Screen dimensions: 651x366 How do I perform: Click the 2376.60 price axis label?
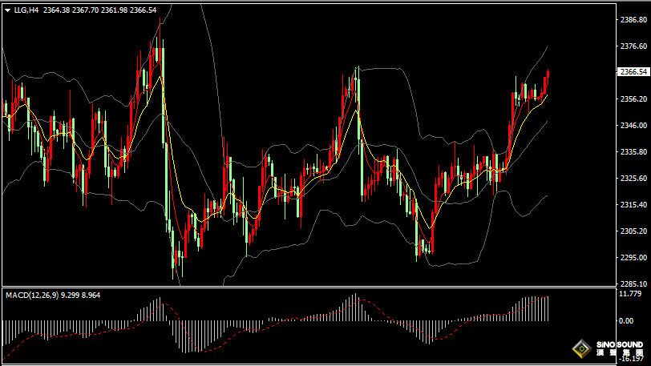(633, 46)
